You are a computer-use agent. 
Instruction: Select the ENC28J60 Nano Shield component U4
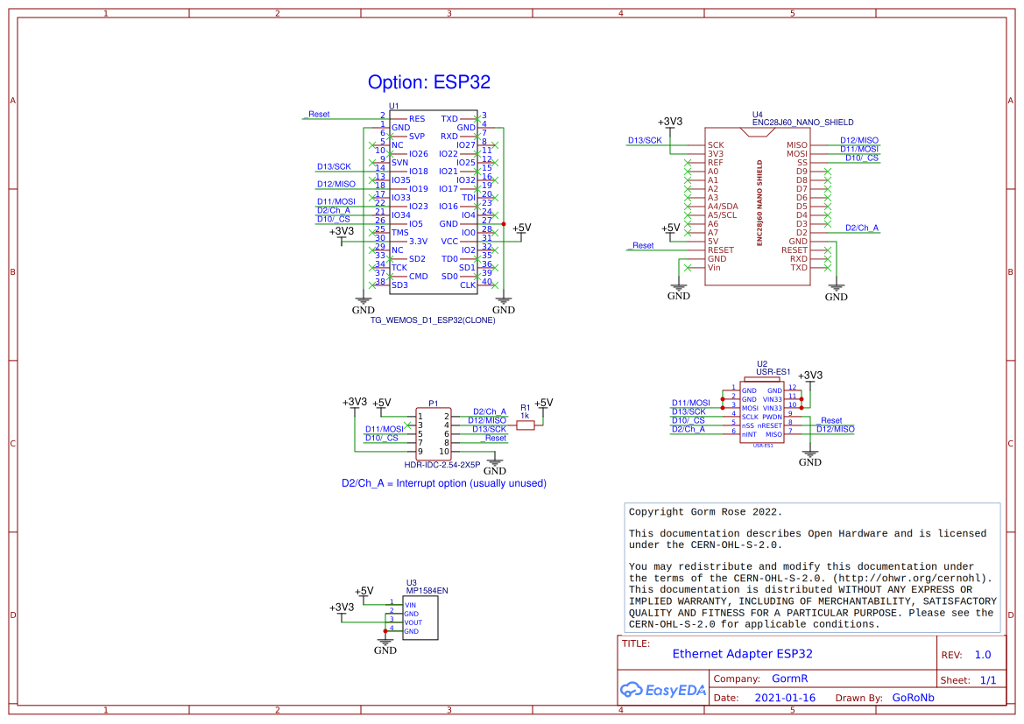click(x=758, y=206)
